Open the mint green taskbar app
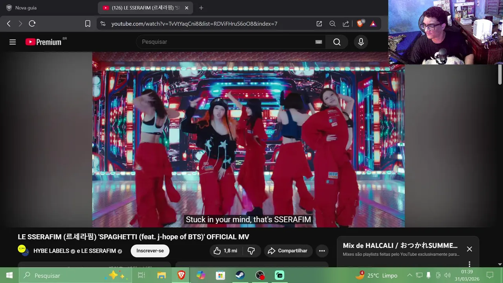Screen dimensions: 503x283 279,276
